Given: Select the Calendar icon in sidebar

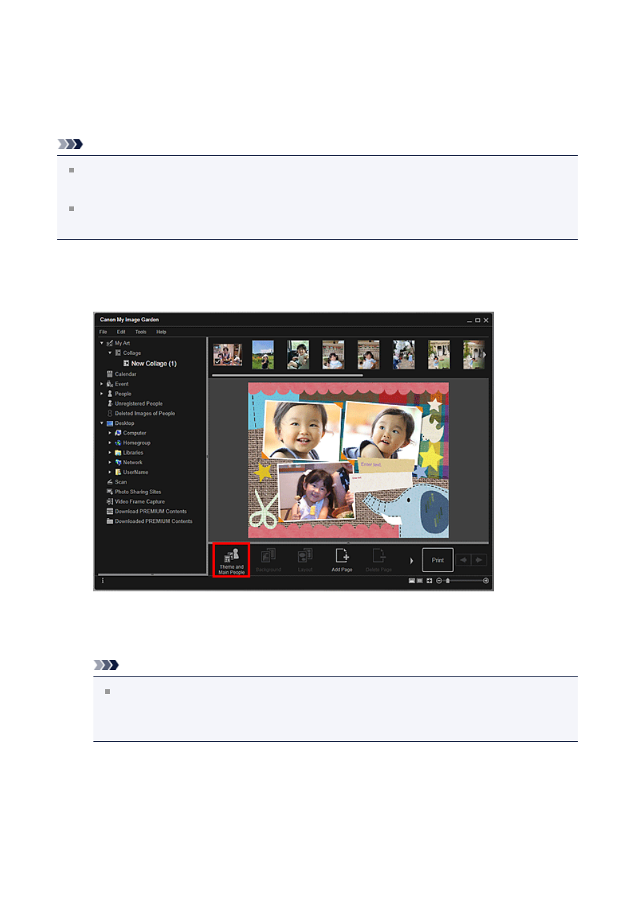Looking at the screenshot, I should tap(110, 374).
